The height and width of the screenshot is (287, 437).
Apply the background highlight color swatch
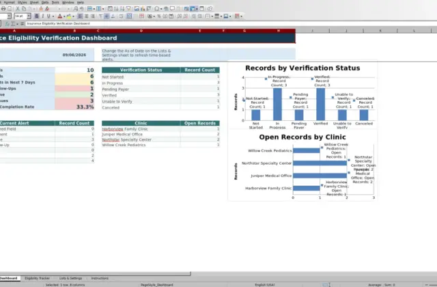pyautogui.click(x=69, y=16)
